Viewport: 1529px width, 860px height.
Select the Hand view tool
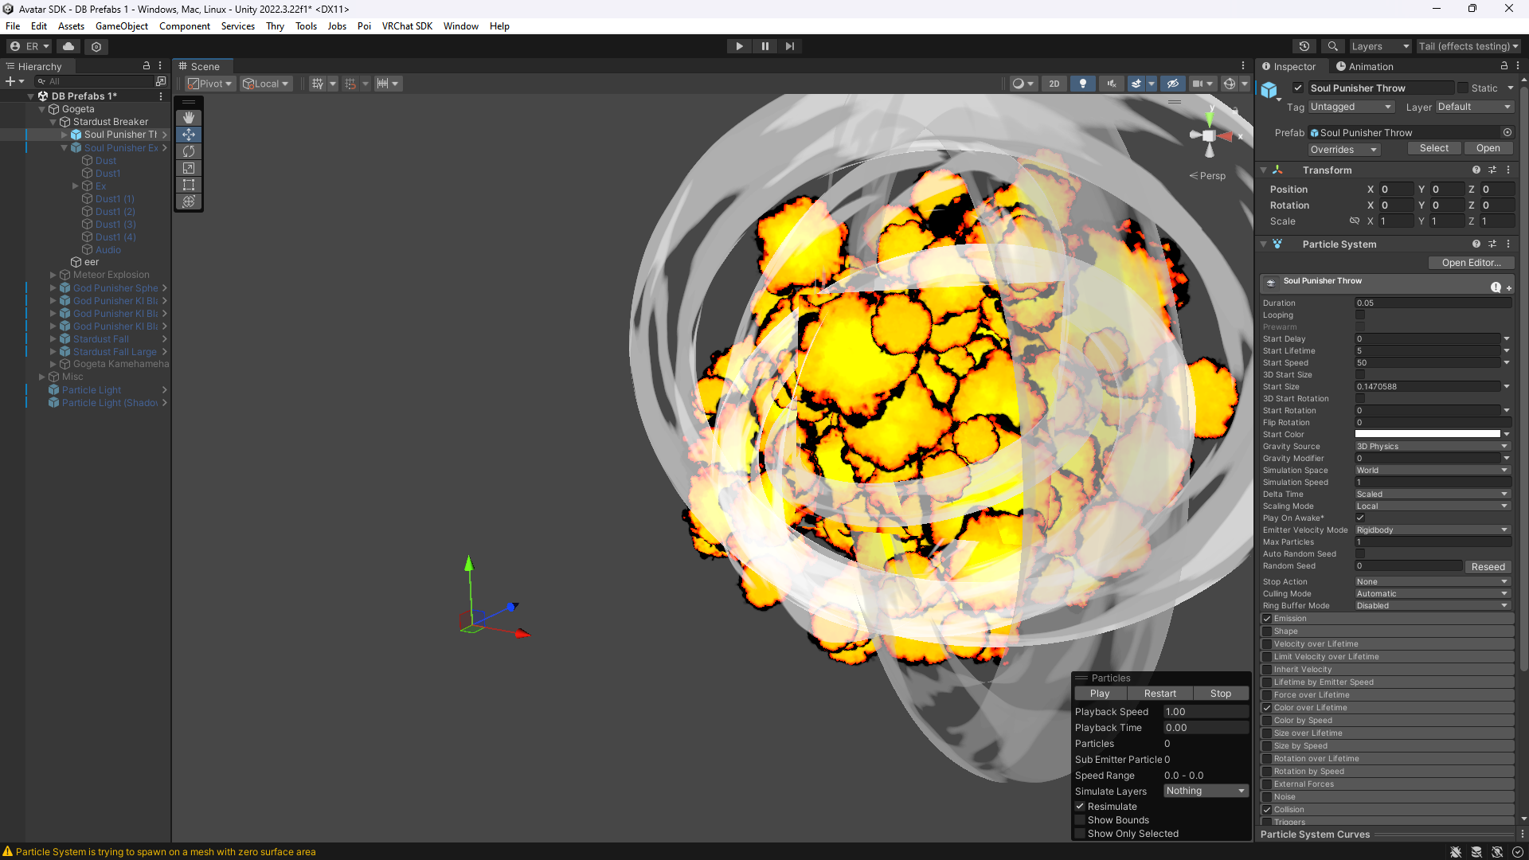189,118
